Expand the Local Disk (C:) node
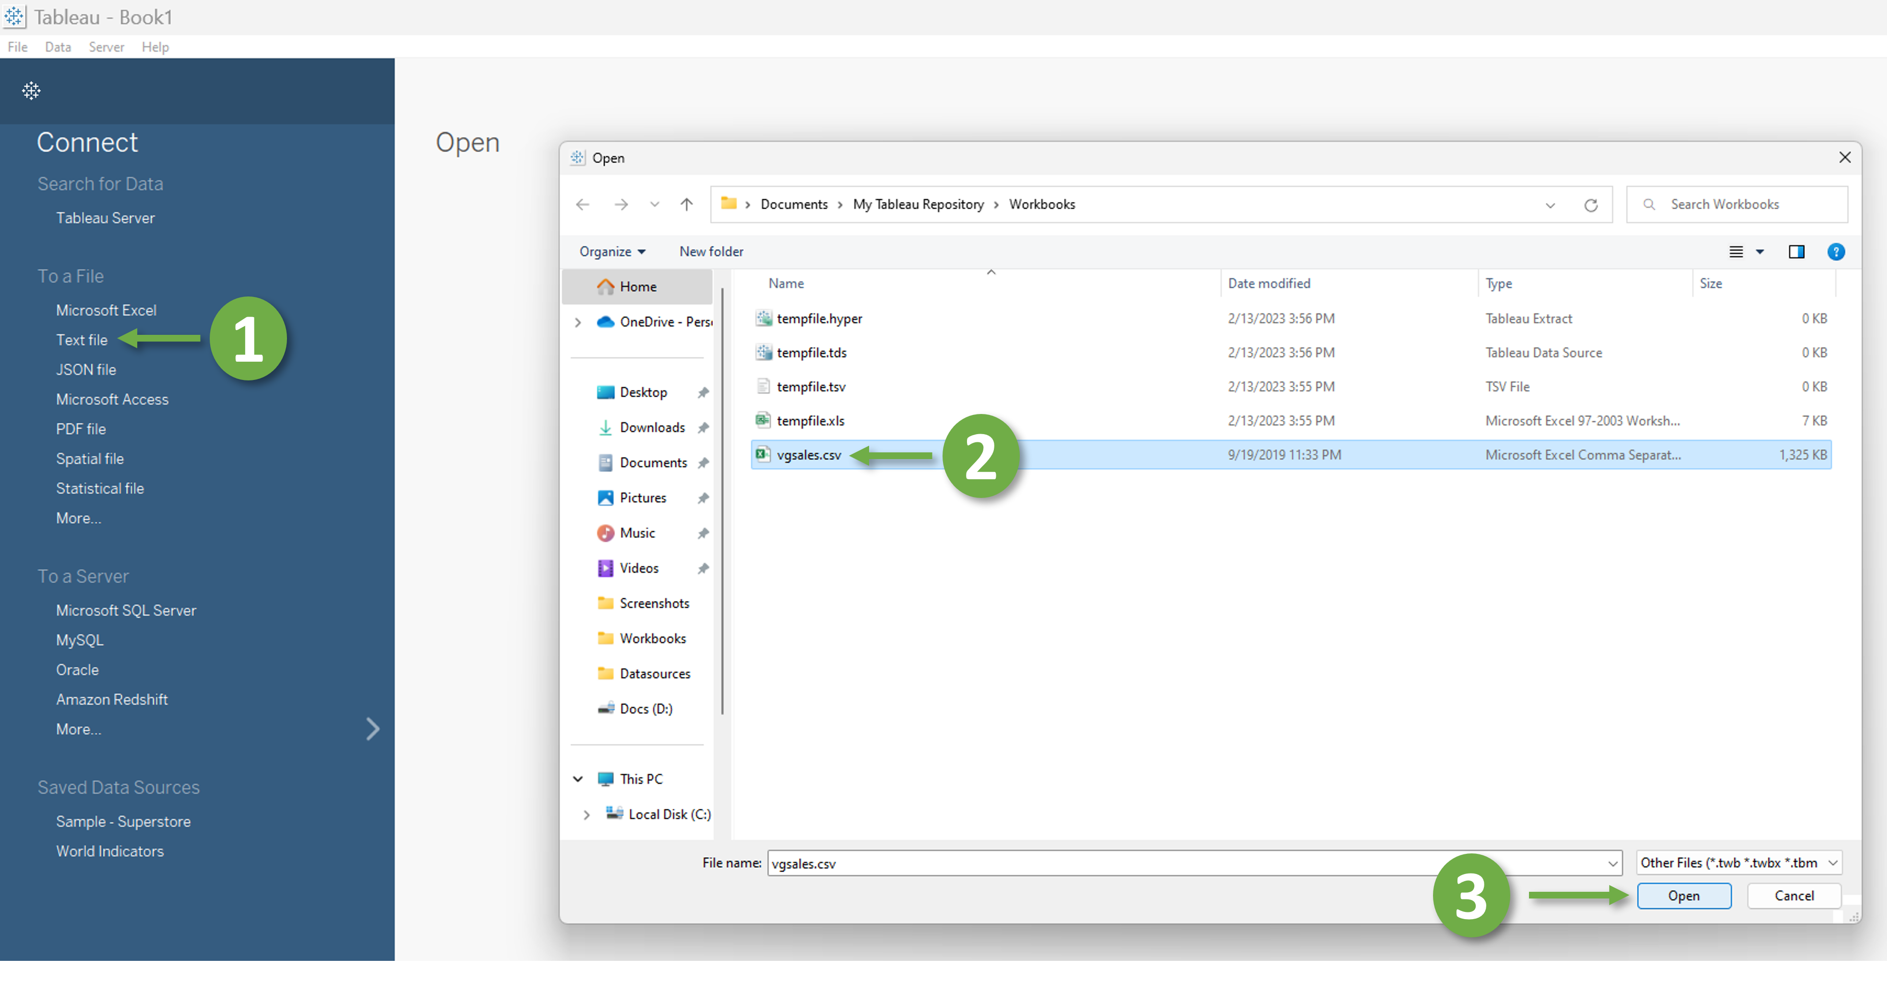Screen dimensions: 1887x993 click(587, 815)
